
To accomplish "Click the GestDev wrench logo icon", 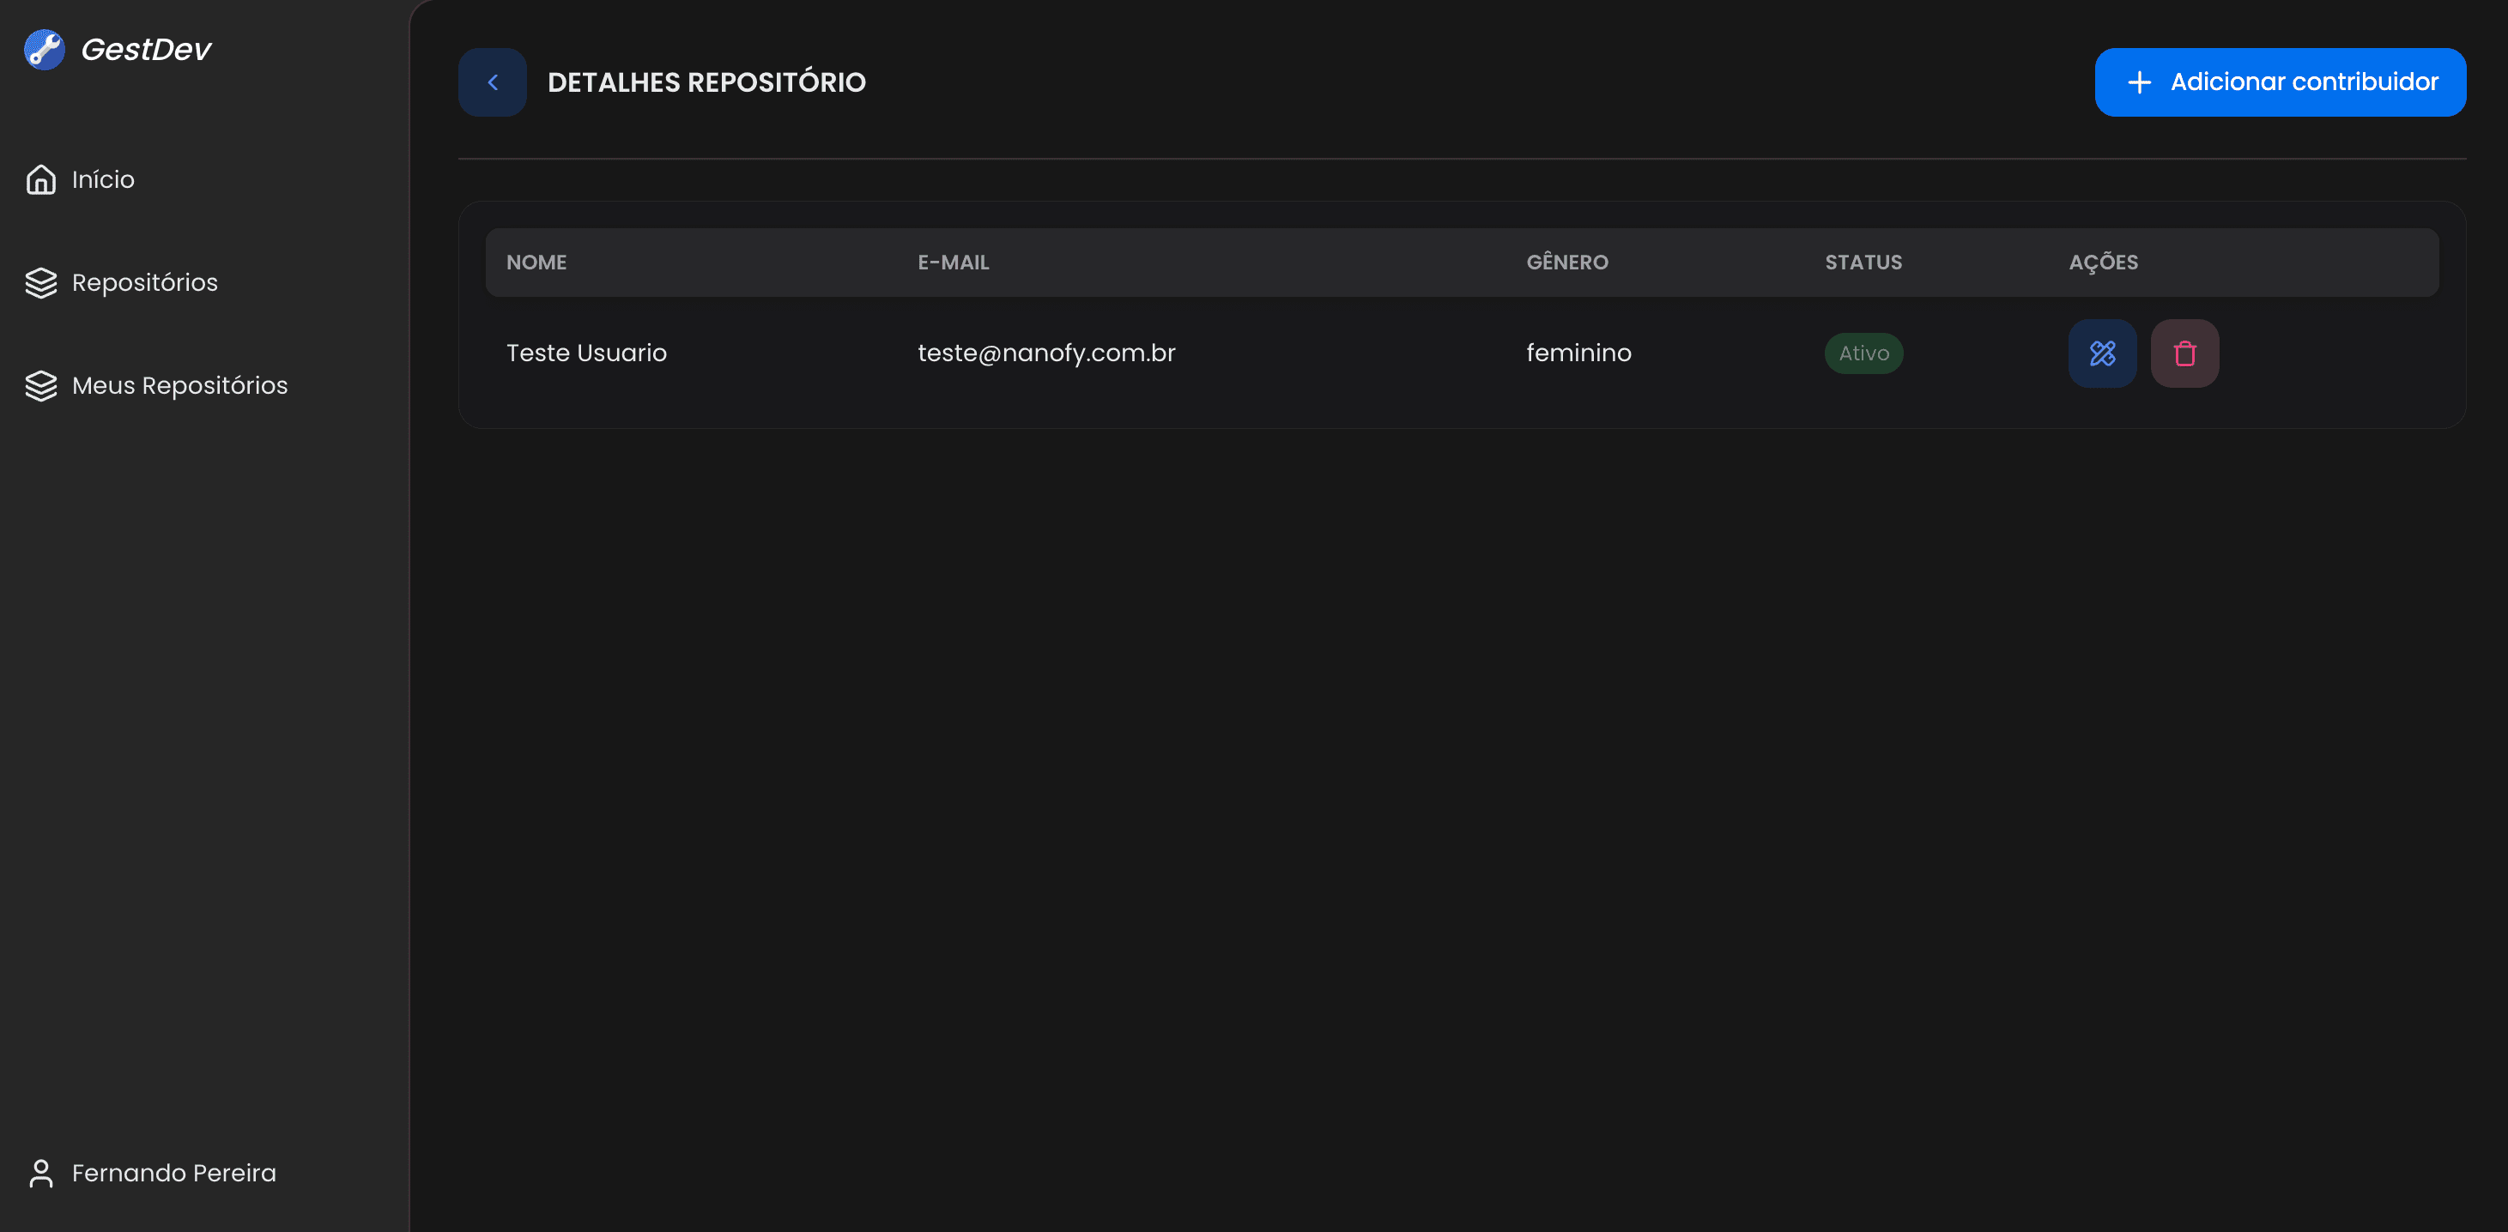I will (43, 50).
